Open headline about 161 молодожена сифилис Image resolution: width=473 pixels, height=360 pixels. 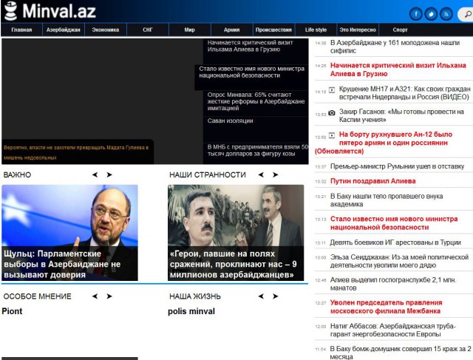395,47
